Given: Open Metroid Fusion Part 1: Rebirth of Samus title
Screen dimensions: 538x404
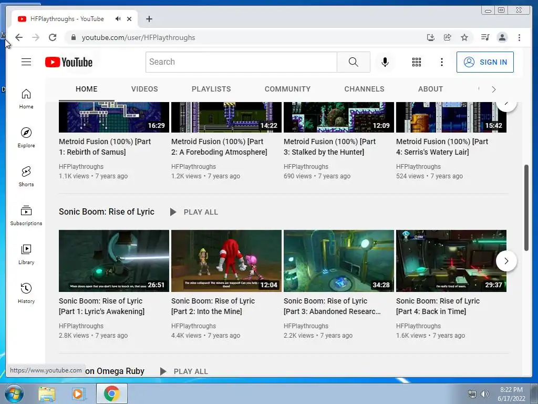Looking at the screenshot, I should click(105, 147).
